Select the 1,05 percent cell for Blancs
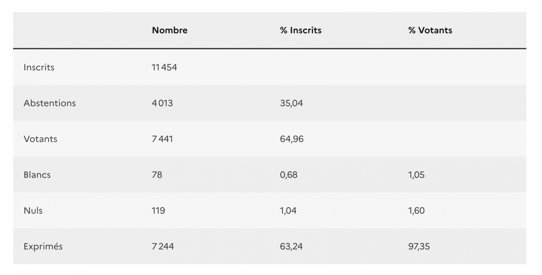Screen dimensions: 542x275 click(x=416, y=175)
